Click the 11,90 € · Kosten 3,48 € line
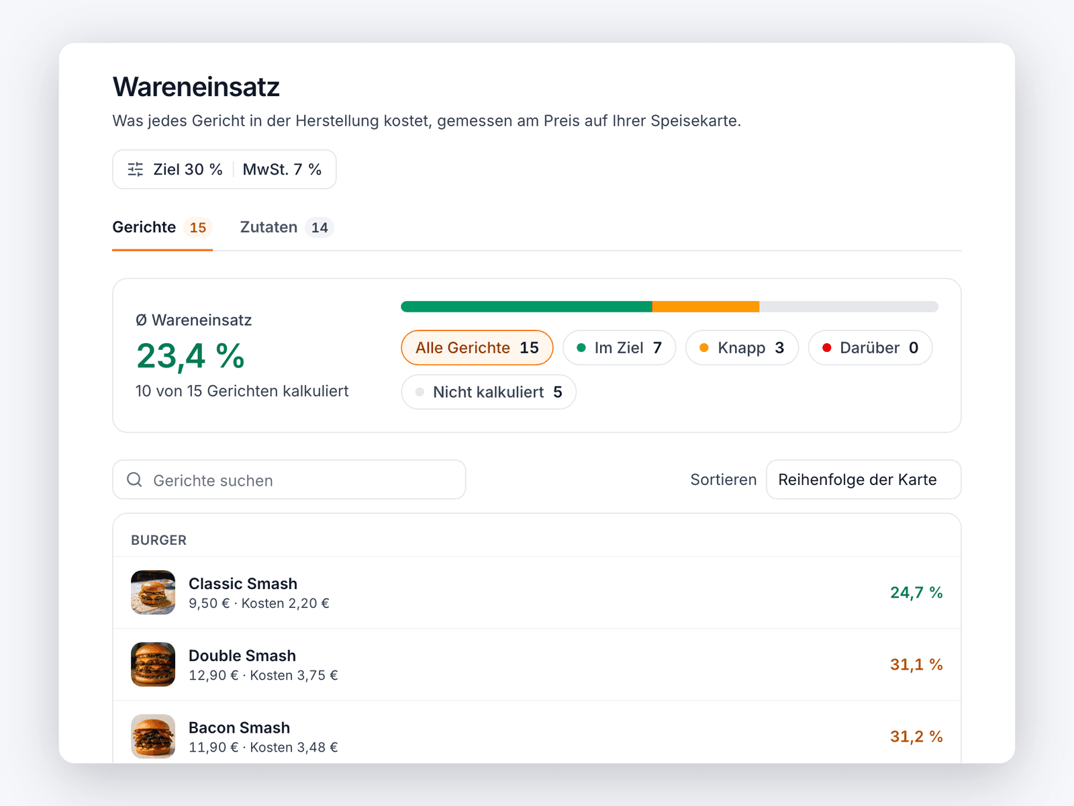Image resolution: width=1074 pixels, height=806 pixels. coord(263,747)
